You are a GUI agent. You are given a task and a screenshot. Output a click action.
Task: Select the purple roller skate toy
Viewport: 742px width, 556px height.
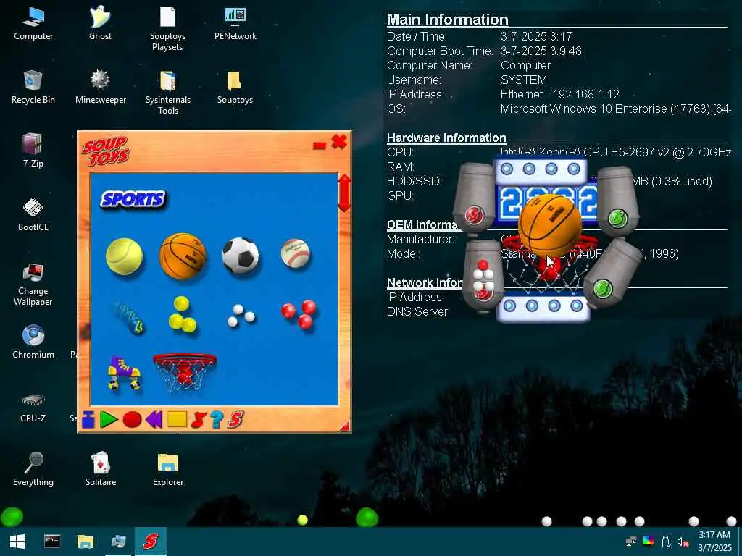click(x=124, y=373)
